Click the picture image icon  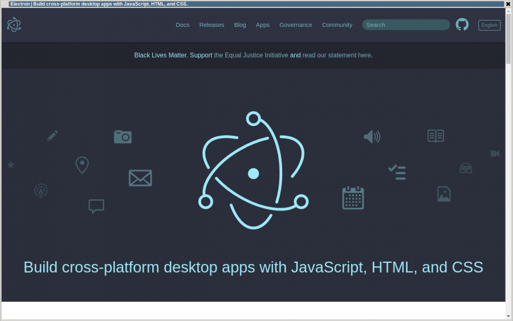444,194
